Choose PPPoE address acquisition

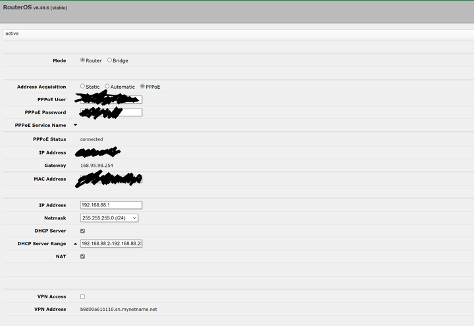pos(142,86)
